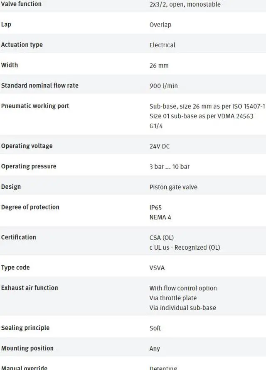Select 'Size 01 sub-base as per VDMA 24563' text
Screen dimensions: 266x370
click(x=202, y=116)
